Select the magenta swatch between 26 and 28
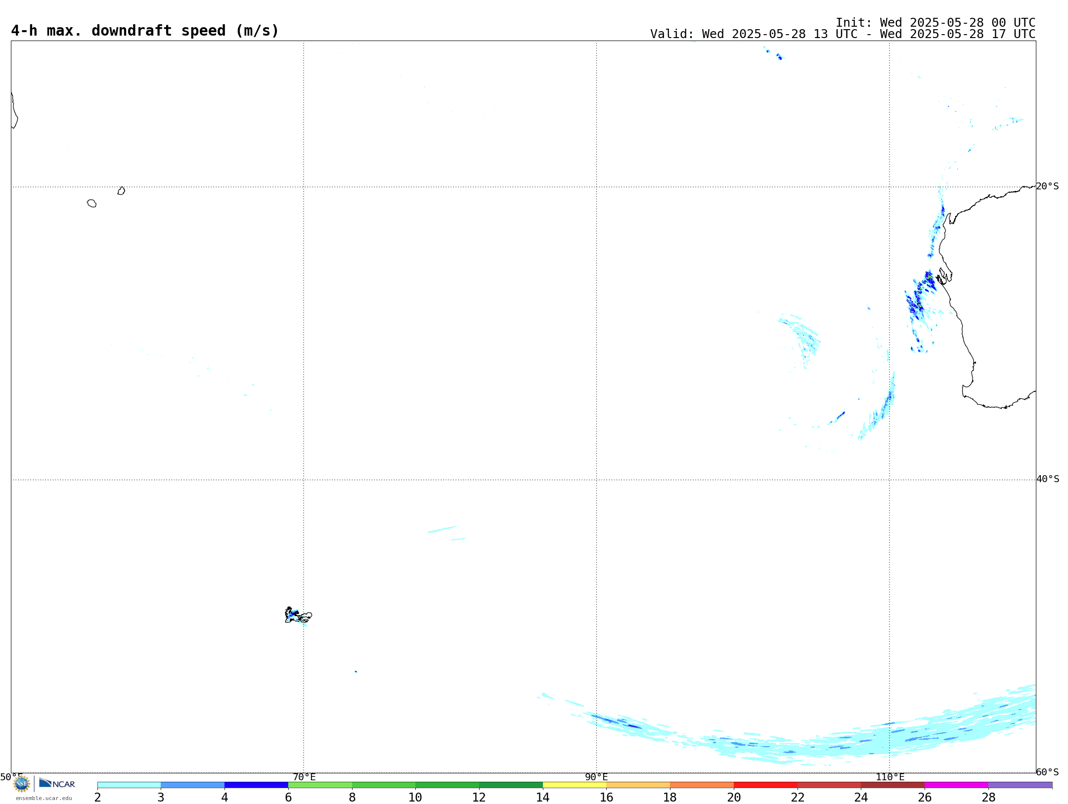1068x804 pixels. pos(957,785)
